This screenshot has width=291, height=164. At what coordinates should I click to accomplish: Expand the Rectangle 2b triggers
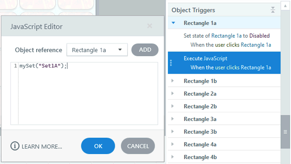coord(173,106)
